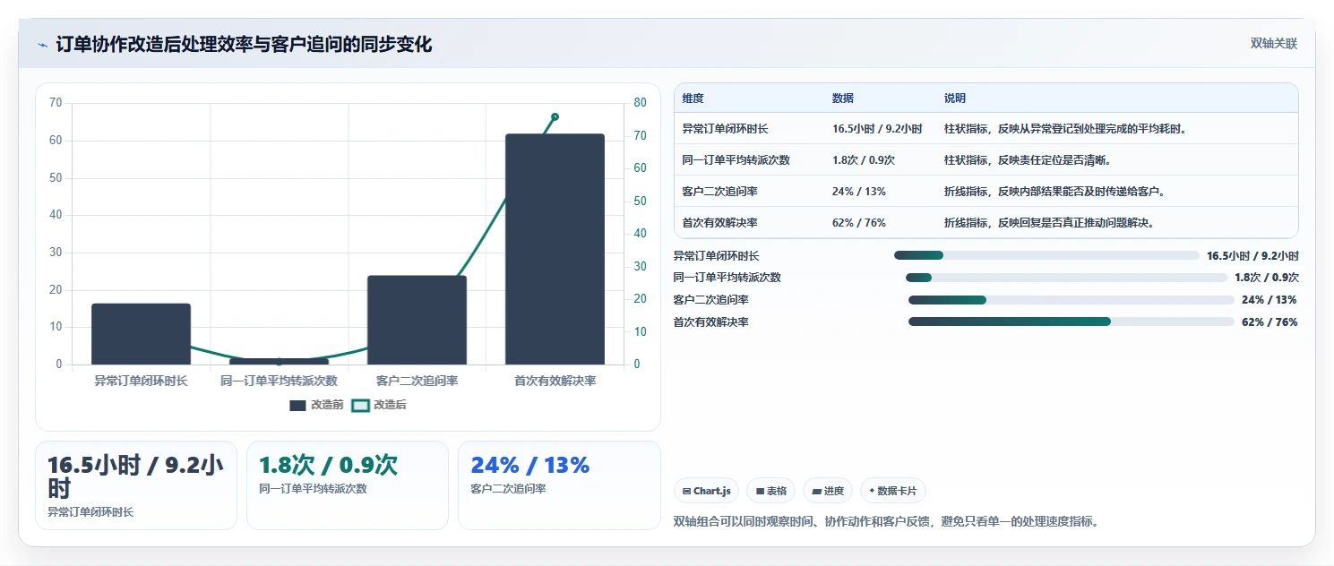Click table cell 62% / 76%
Viewport: 1334px width, 566px height.
(x=859, y=223)
